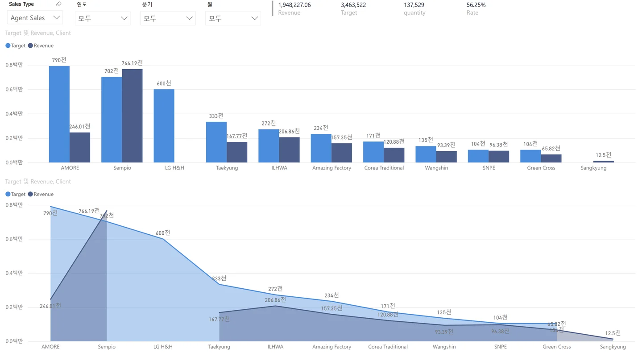Click Wangshin axis label in bar chart
Image resolution: width=638 pixels, height=353 pixels.
(436, 168)
